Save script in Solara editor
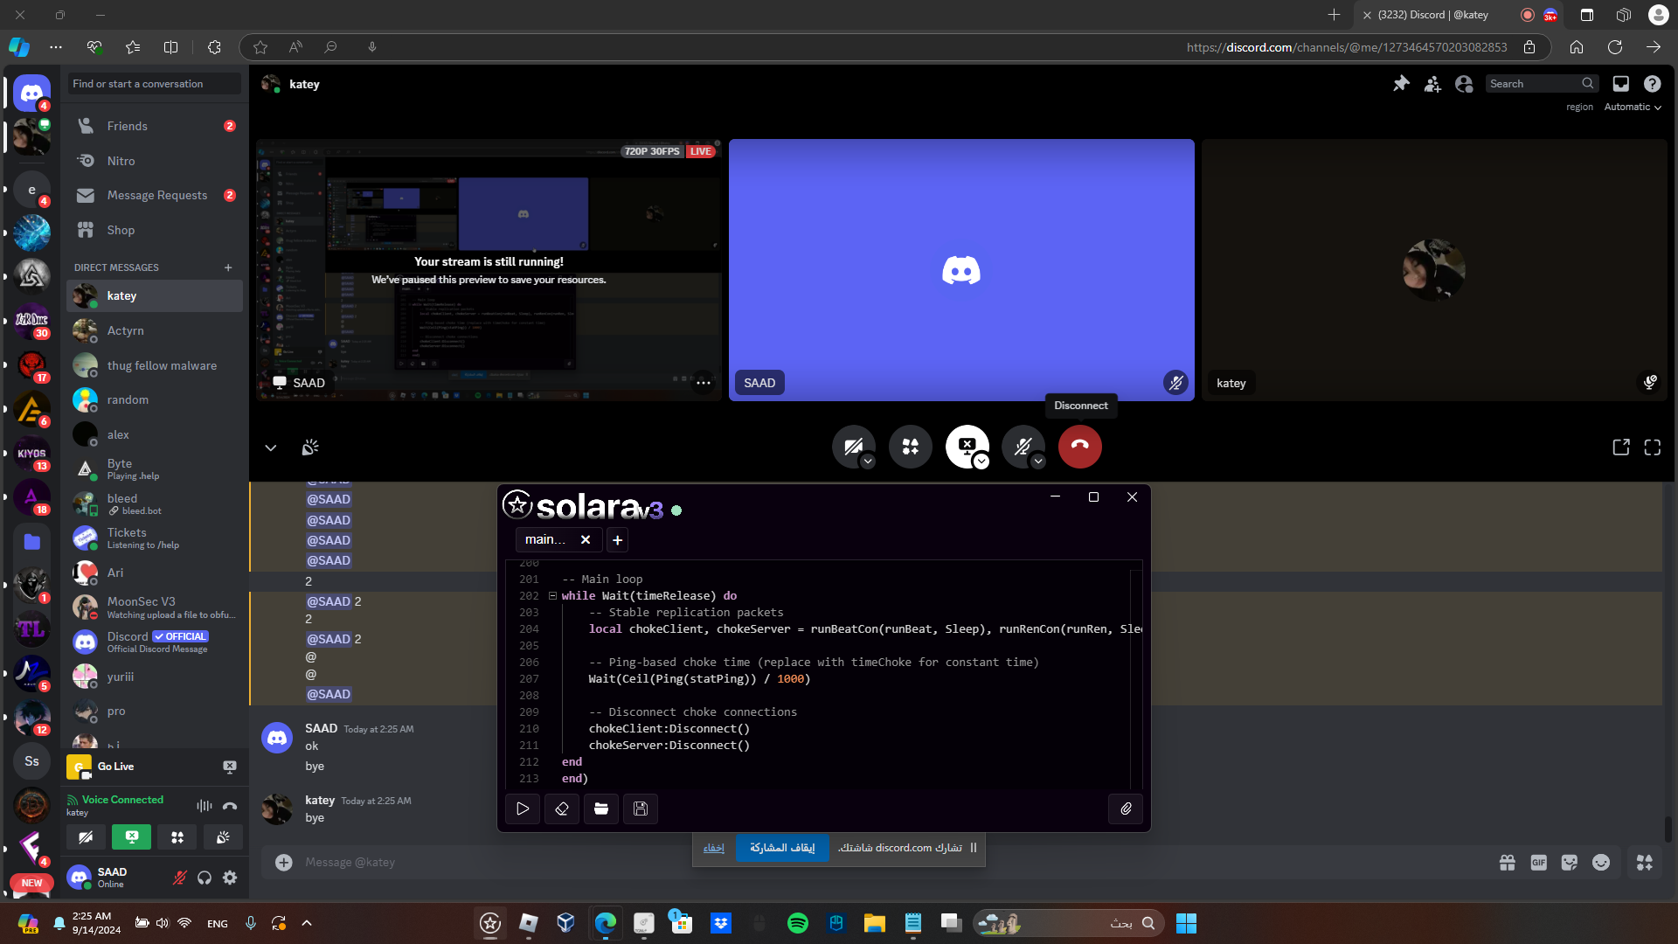1678x944 pixels. pos(641,809)
